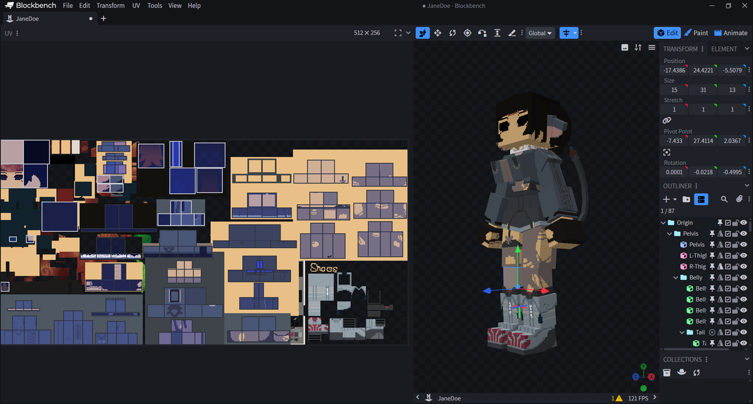Click the collections refresh icon

(697, 373)
